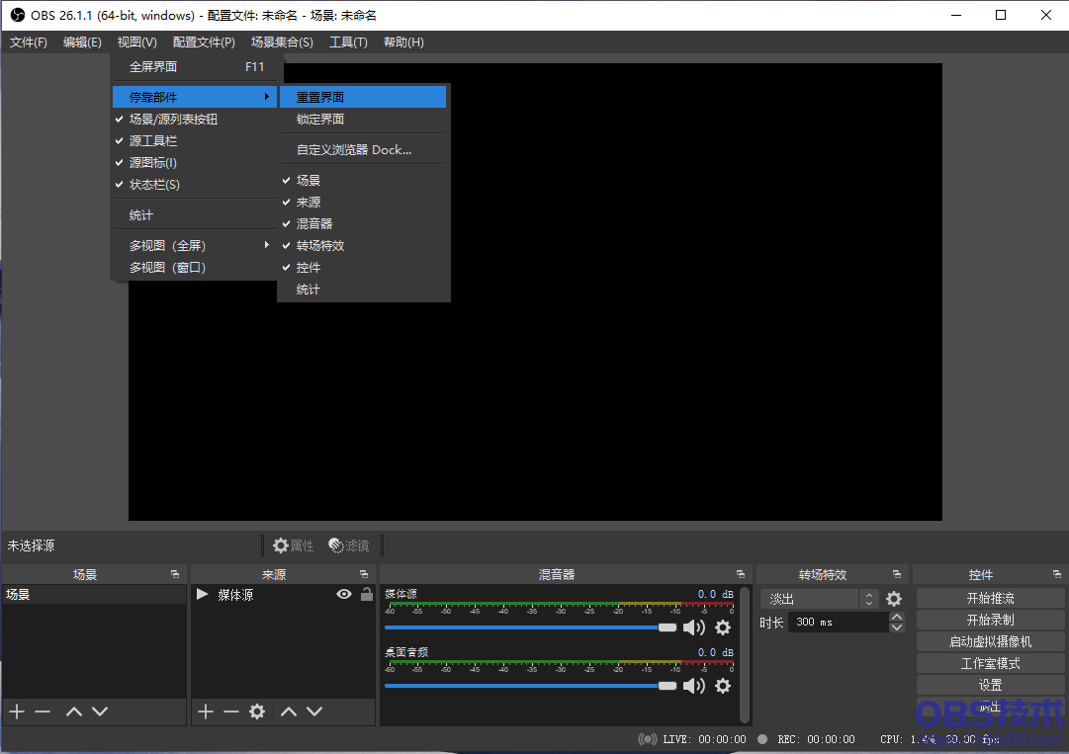Click the 开始录制 button
This screenshot has width=1069, height=754.
(x=990, y=620)
